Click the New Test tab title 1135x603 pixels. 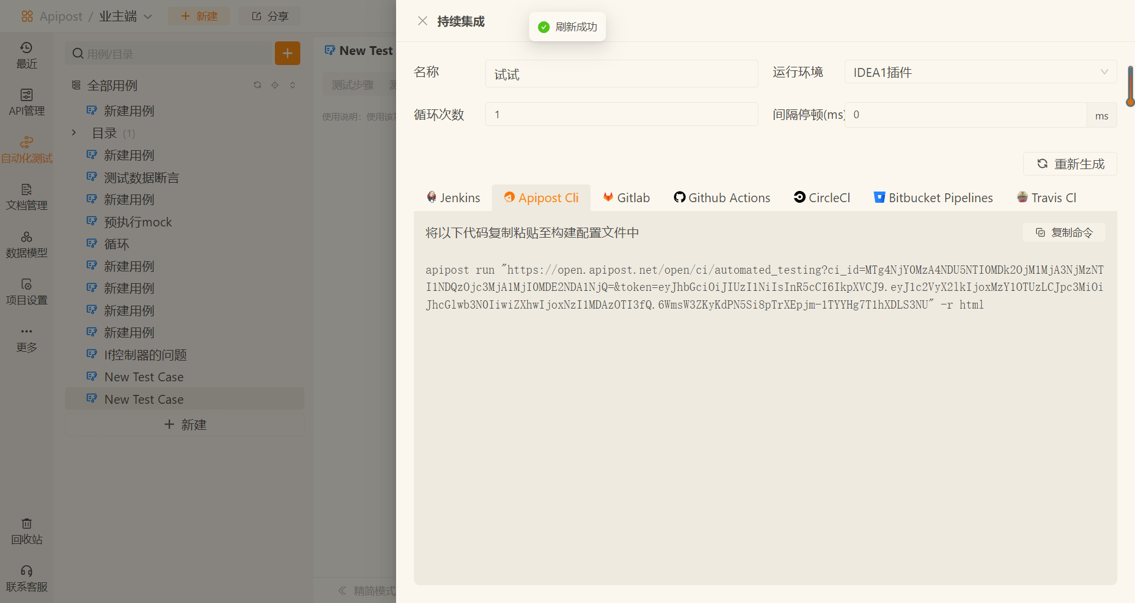366,51
